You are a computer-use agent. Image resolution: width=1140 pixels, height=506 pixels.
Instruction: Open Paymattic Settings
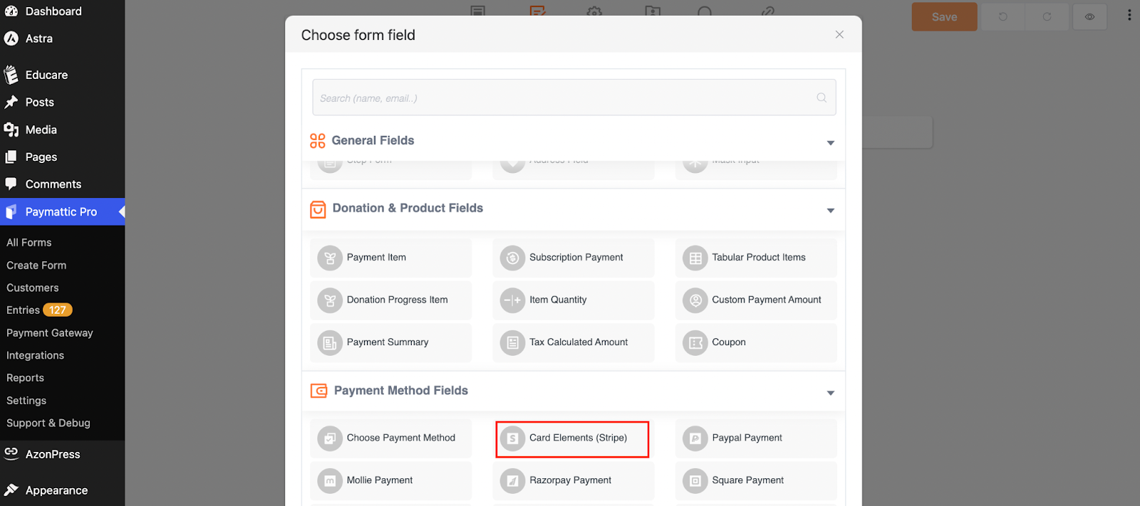click(x=26, y=401)
